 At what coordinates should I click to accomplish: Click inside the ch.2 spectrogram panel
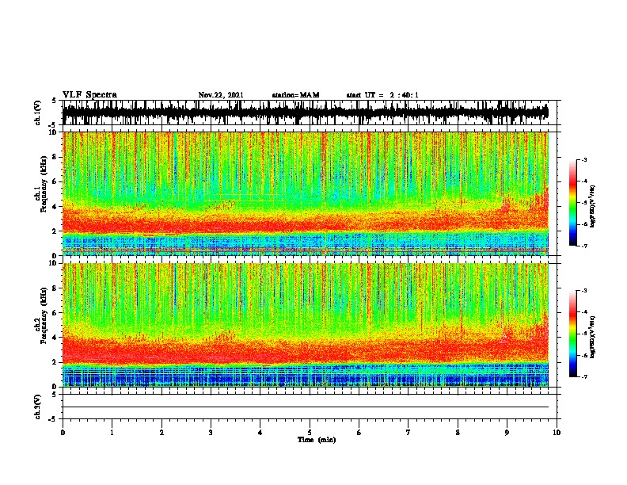click(x=306, y=325)
